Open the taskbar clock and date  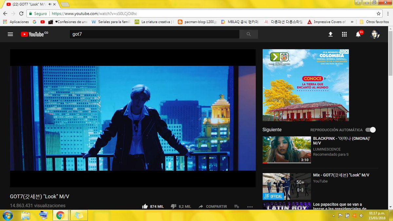(x=377, y=215)
